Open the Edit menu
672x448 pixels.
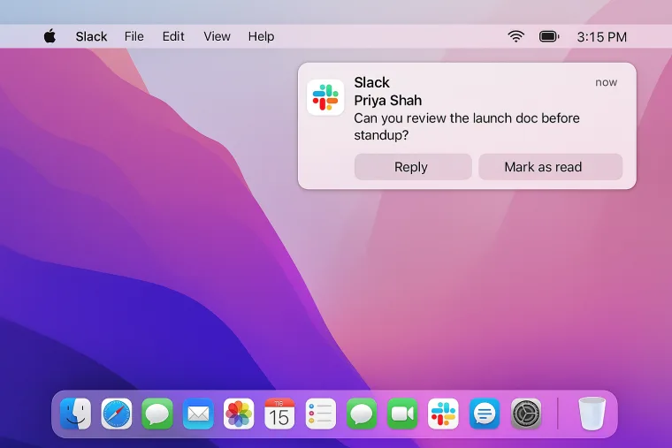pos(173,37)
